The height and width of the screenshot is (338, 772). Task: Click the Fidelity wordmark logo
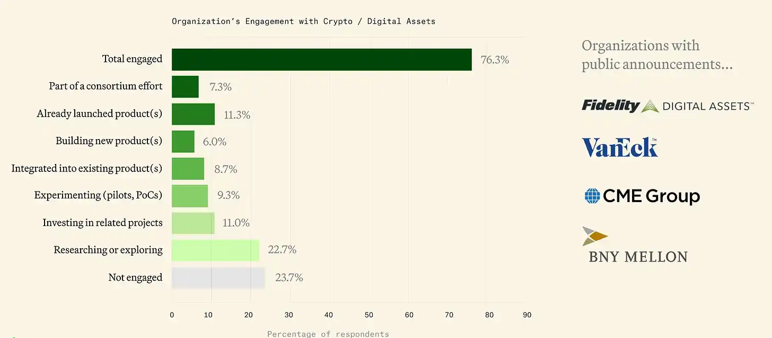[x=610, y=105]
